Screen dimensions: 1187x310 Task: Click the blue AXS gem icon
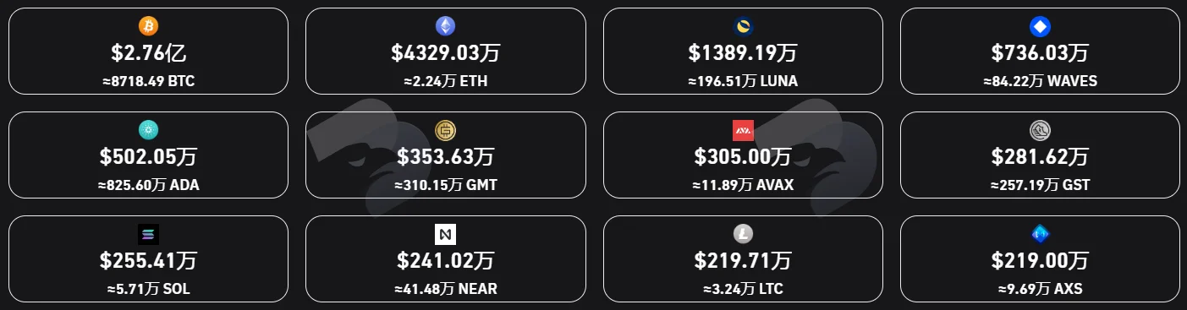[1040, 234]
